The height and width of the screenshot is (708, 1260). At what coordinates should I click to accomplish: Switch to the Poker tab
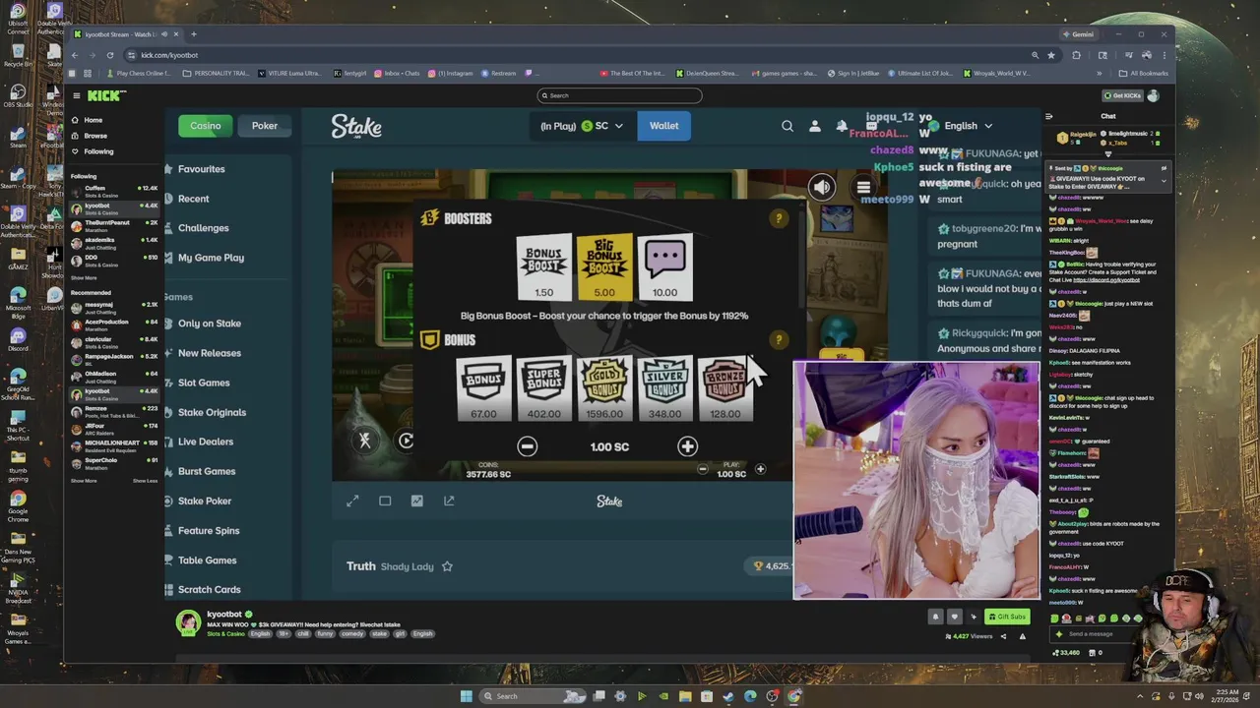(264, 126)
